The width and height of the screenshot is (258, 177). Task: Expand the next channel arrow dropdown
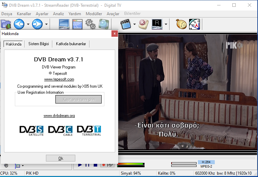pyautogui.click(x=46, y=24)
